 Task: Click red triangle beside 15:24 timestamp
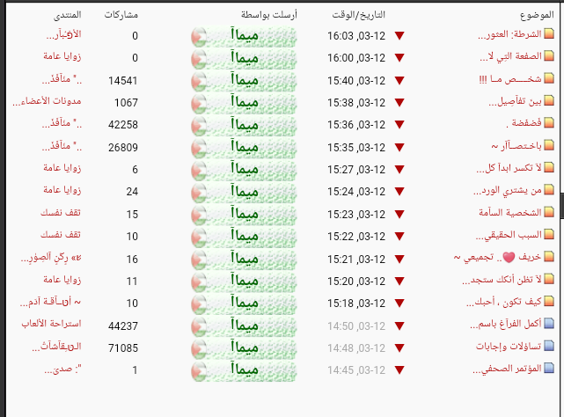(399, 192)
